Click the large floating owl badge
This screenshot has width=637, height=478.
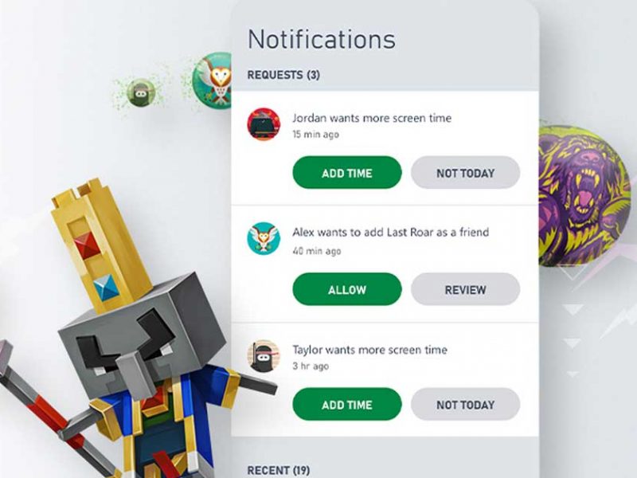[x=212, y=80]
